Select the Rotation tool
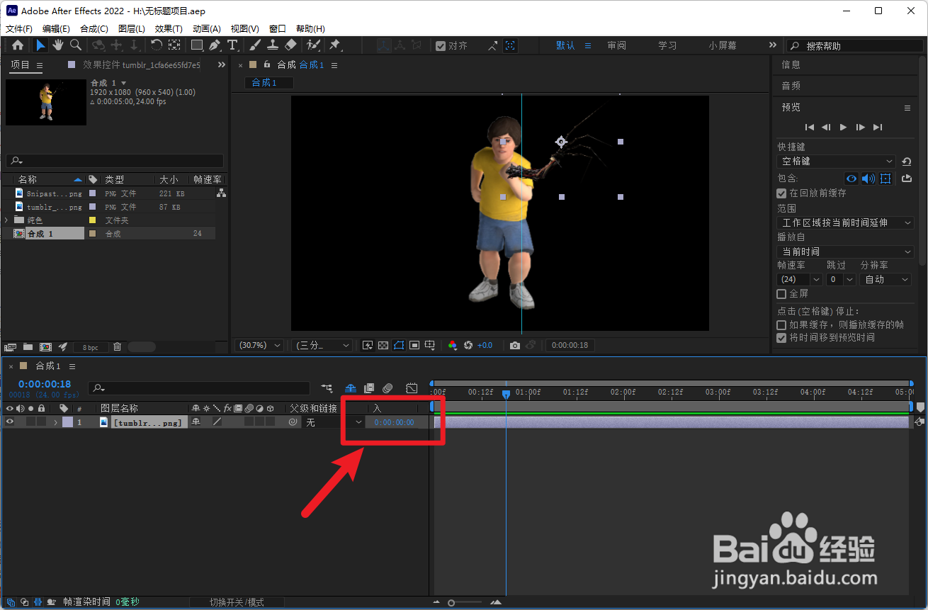This screenshot has width=928, height=610. (157, 45)
